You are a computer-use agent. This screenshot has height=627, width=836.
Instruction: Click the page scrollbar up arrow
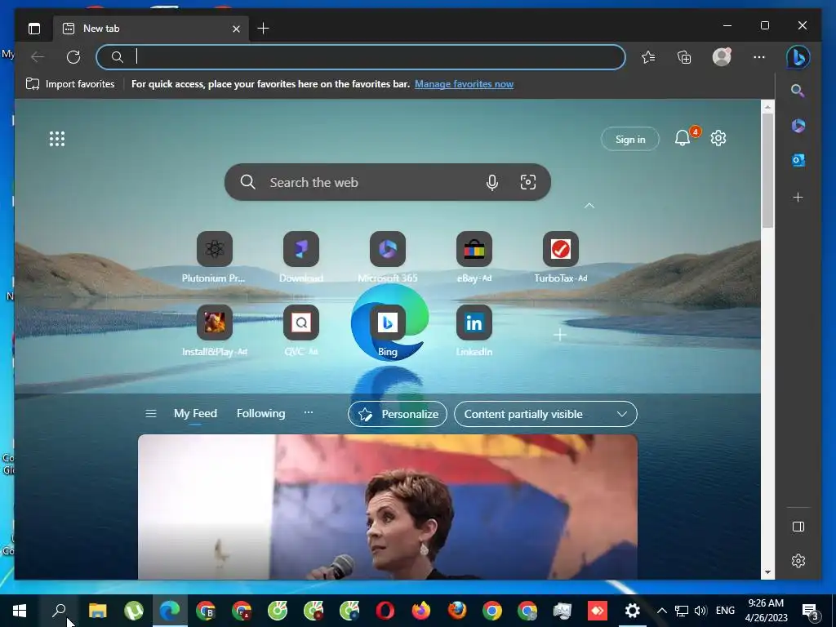coord(767,107)
